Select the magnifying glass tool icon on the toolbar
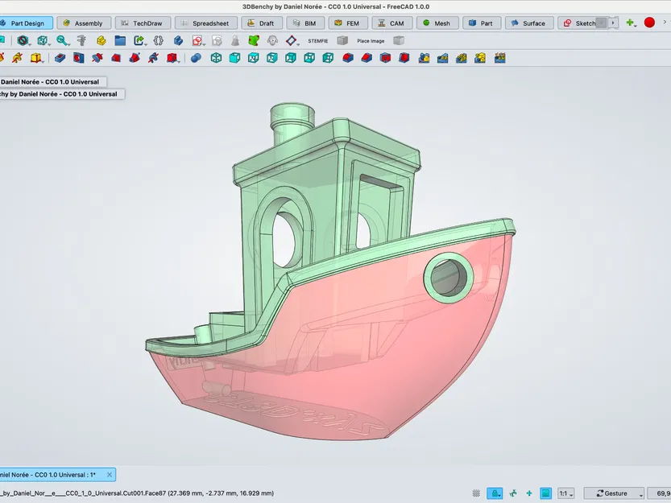671x503 pixels. coord(60,40)
